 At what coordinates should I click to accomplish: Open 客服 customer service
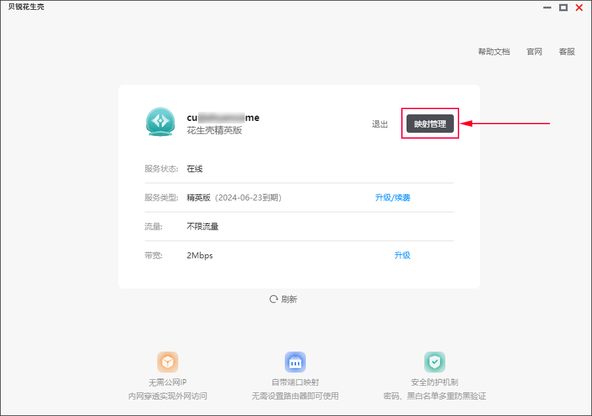[x=567, y=52]
